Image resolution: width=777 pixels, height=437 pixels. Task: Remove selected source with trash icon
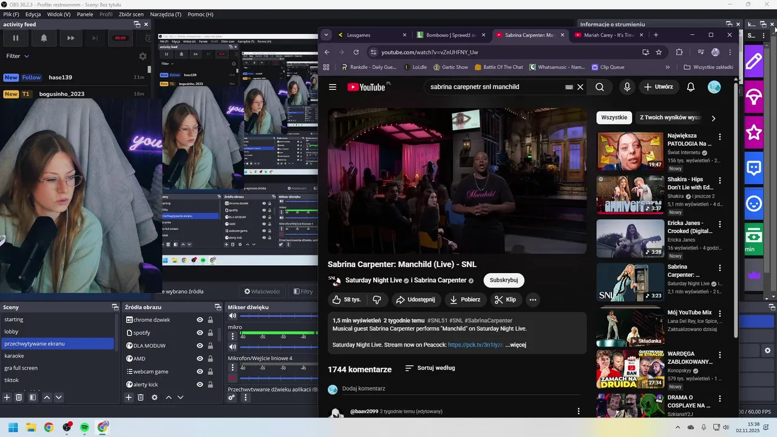(x=140, y=398)
